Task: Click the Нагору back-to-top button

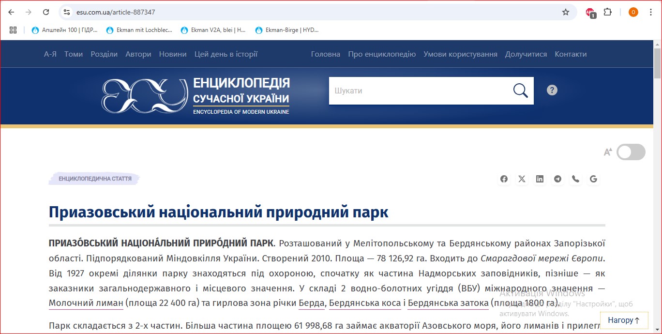Action: 624,320
